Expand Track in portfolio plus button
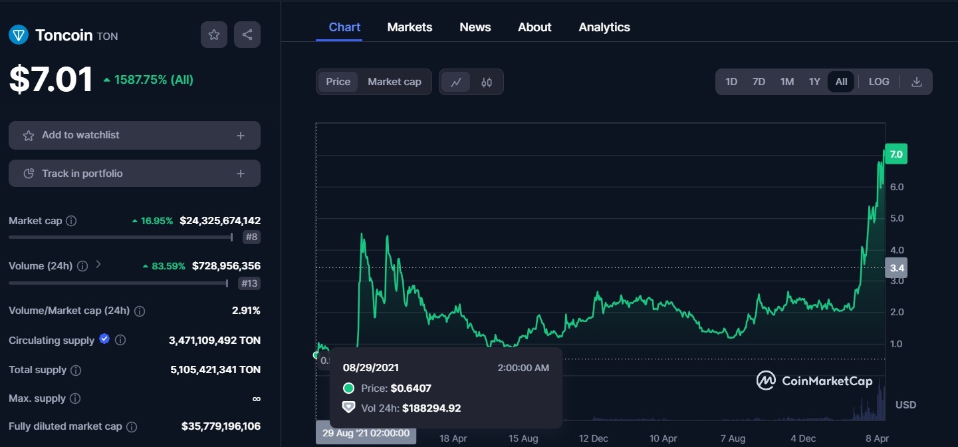958x447 pixels. point(241,174)
